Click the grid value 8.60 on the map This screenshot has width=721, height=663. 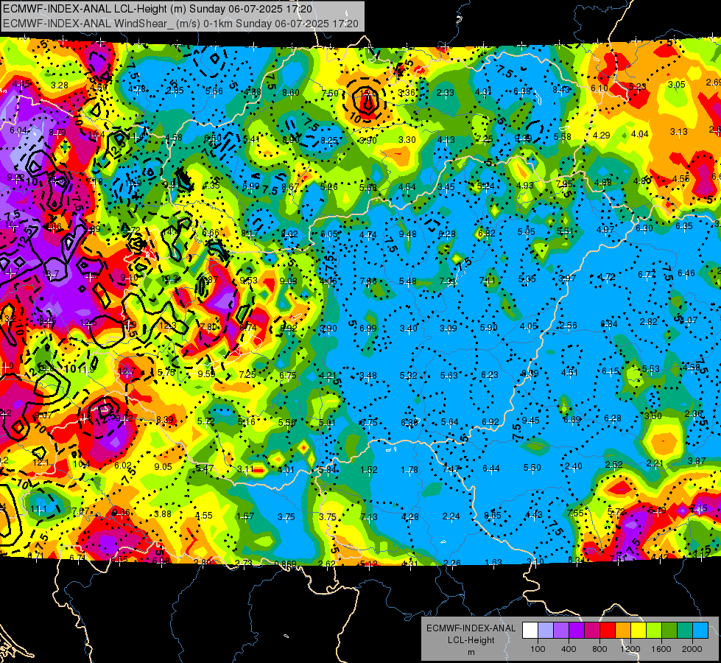point(291,93)
